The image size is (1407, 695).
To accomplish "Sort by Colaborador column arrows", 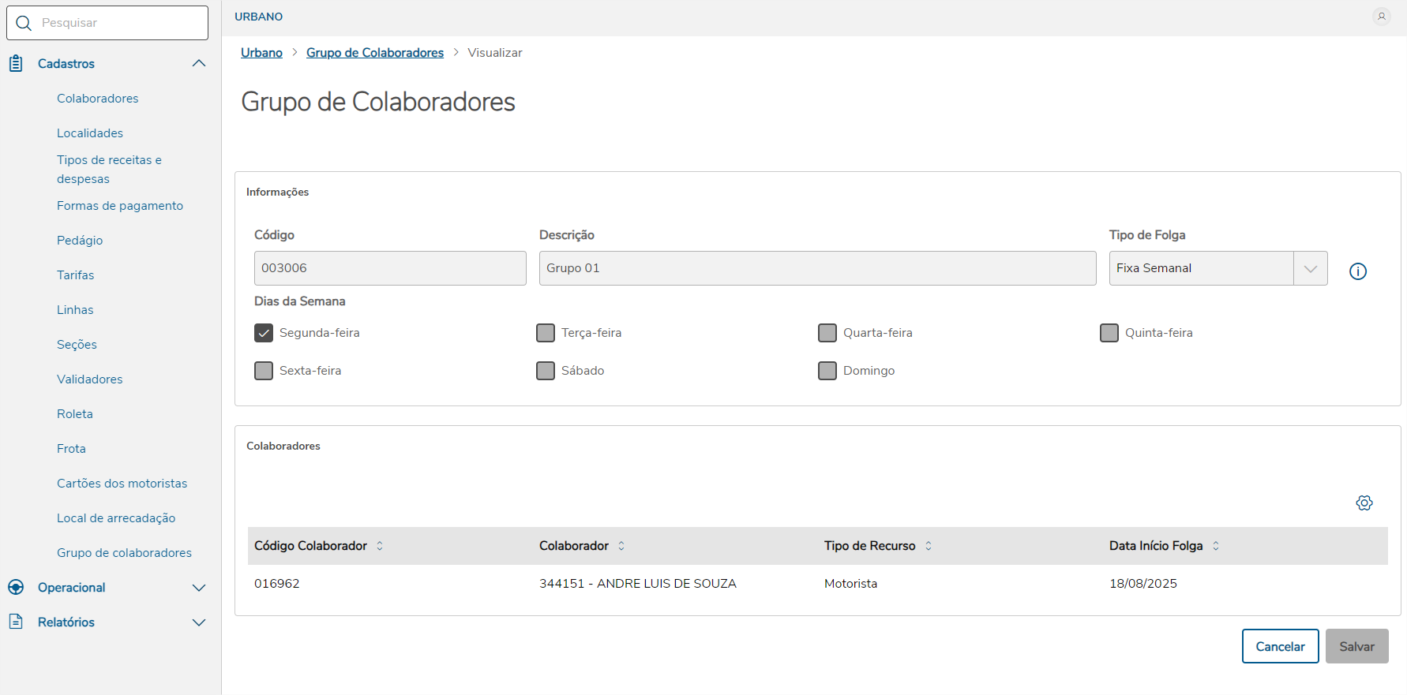I will [x=621, y=546].
